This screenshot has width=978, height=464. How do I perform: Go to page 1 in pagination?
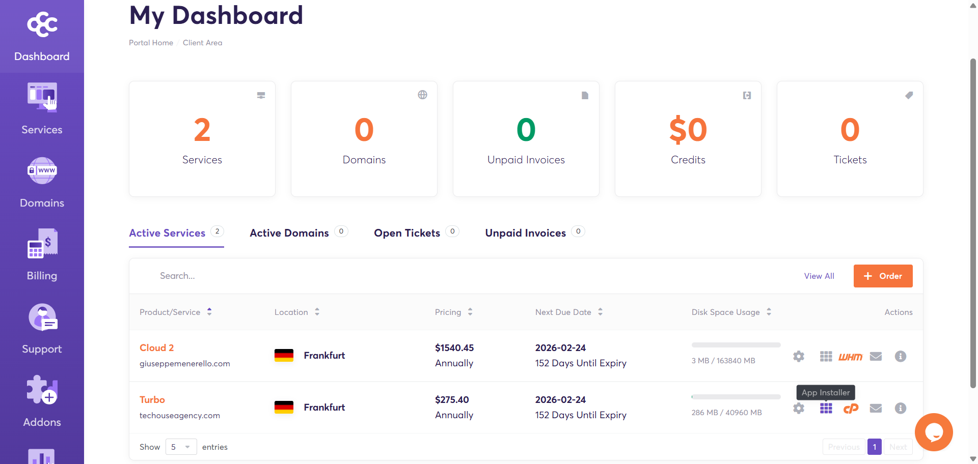tap(875, 447)
